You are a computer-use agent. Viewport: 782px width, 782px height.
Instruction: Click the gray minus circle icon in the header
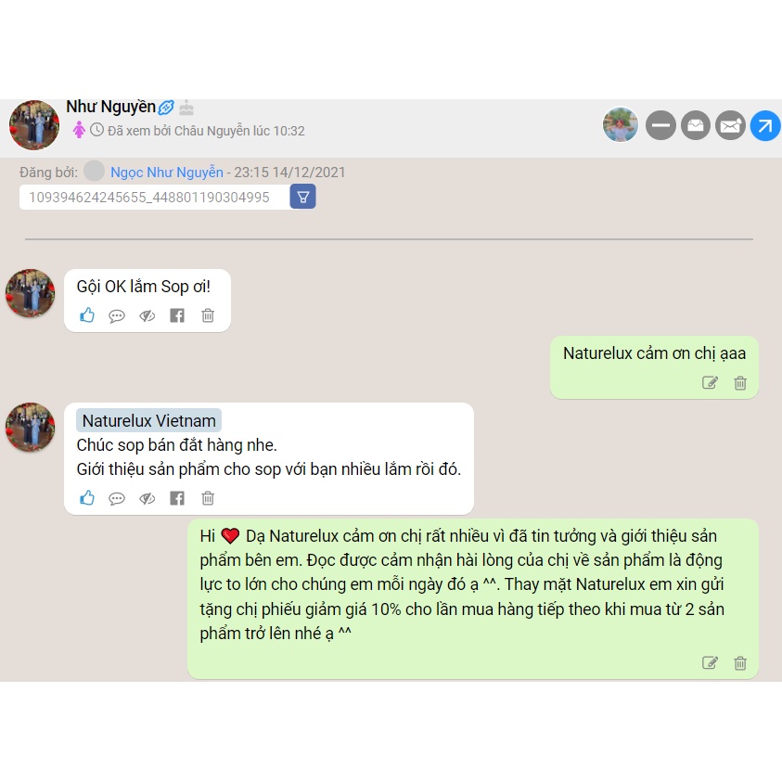660,125
